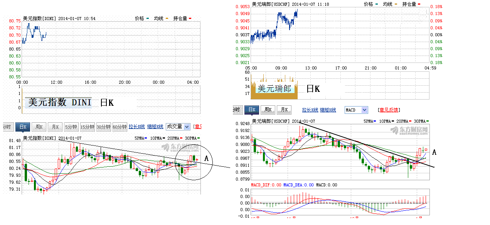Switch the 美元指数 chart to 周K
The height and width of the screenshot is (225, 490).
pyautogui.click(x=39, y=127)
